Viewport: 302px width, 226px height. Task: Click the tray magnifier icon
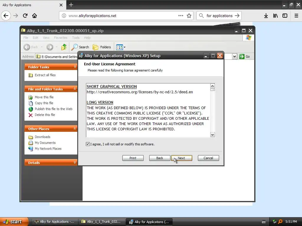(x=280, y=222)
